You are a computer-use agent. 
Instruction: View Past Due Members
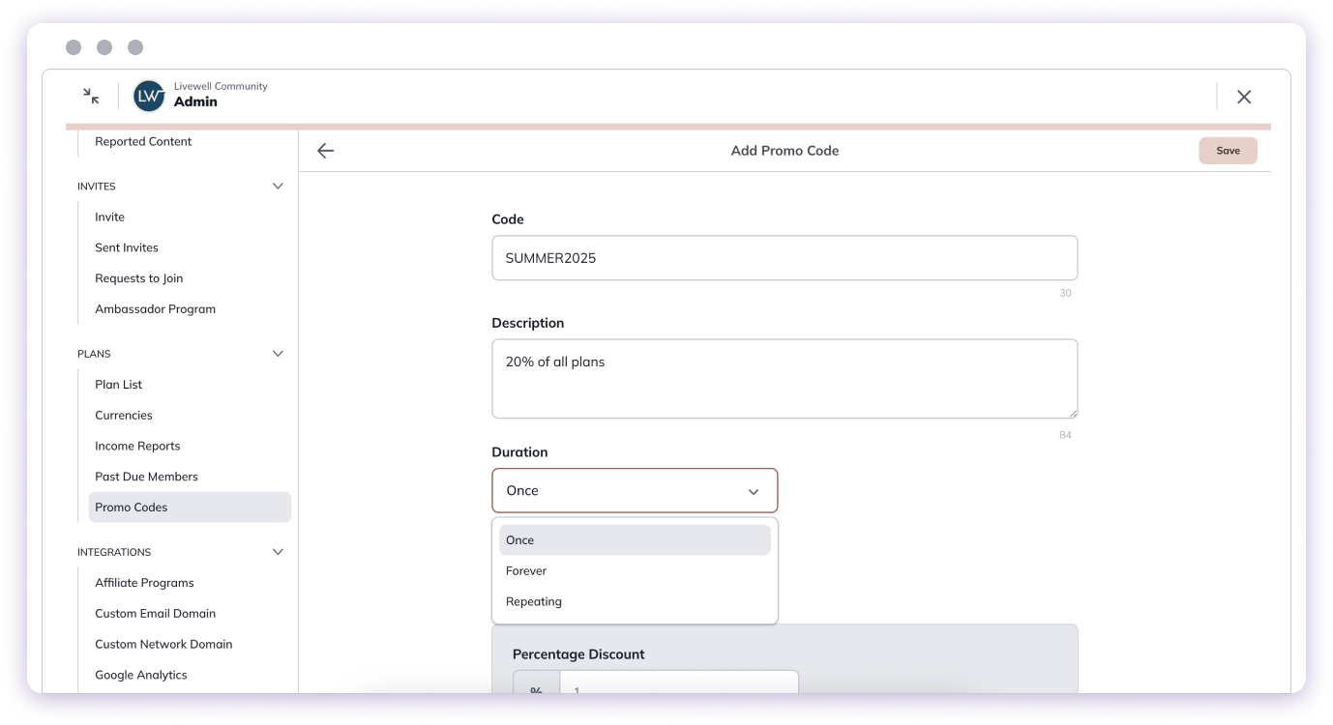[x=146, y=476]
